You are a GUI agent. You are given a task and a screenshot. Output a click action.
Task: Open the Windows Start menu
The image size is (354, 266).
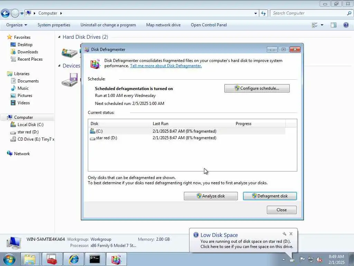[9, 259]
